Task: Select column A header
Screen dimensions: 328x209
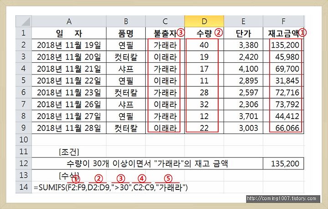Action: click(x=69, y=21)
